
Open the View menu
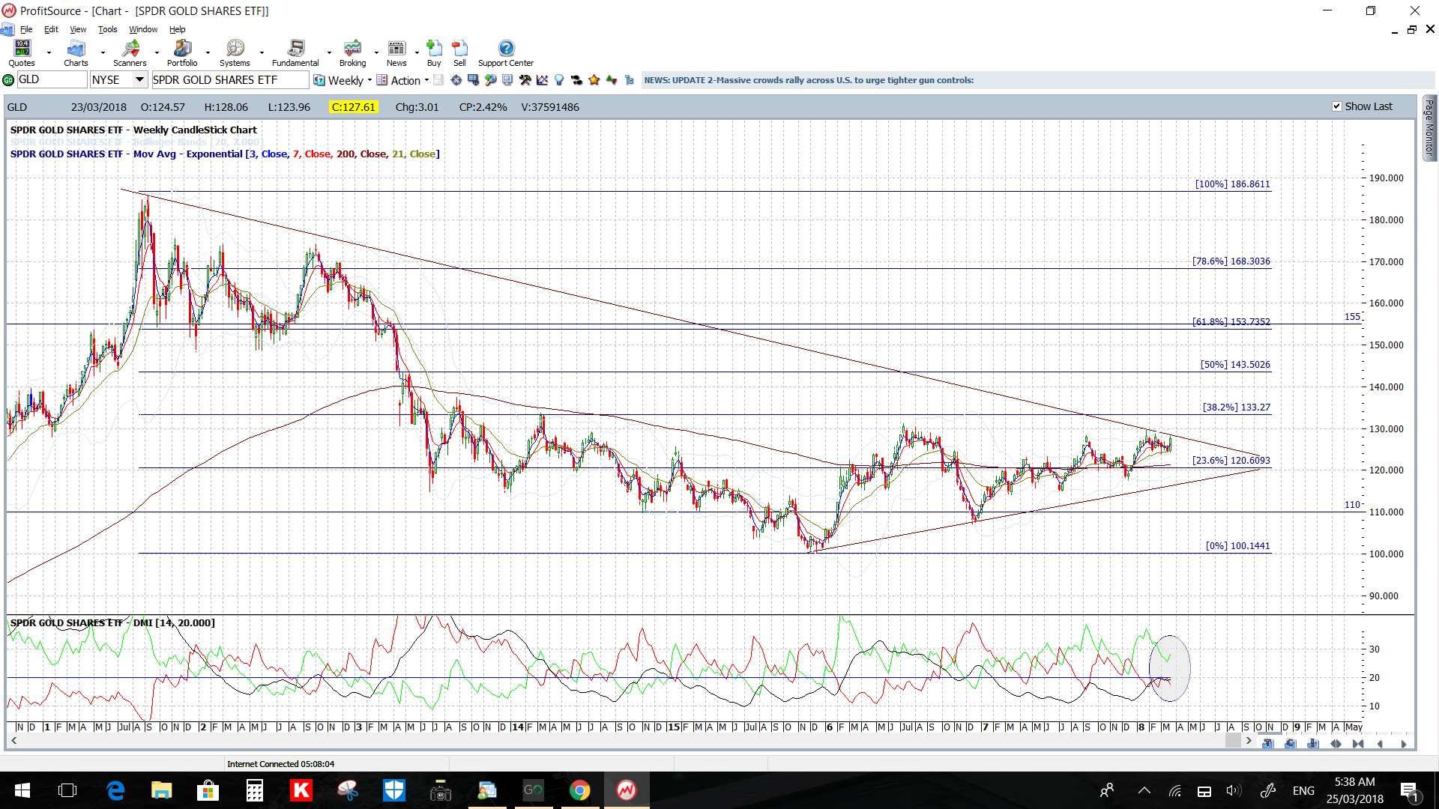78,29
